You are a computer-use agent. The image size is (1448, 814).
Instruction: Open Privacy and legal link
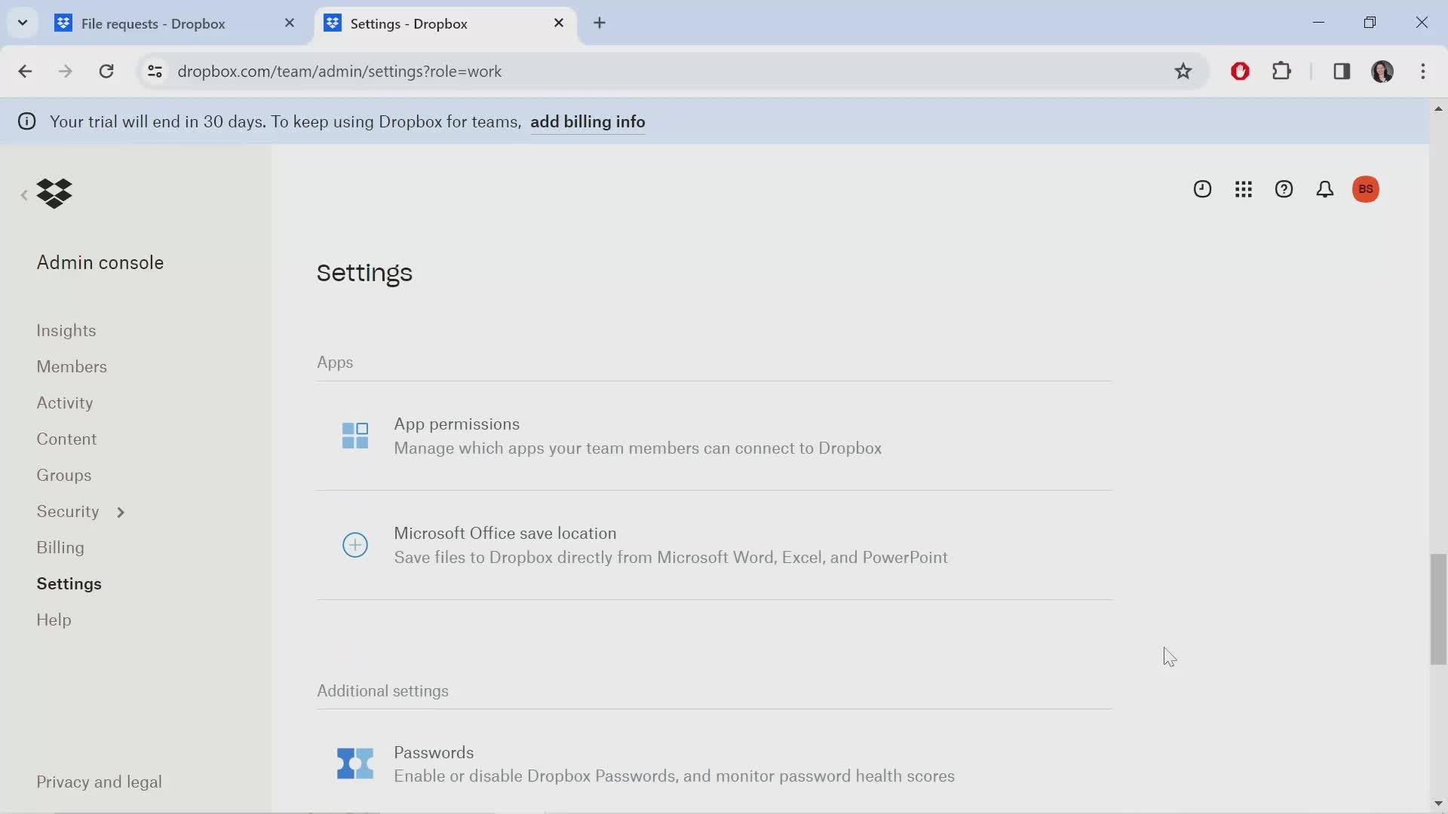[x=99, y=782]
